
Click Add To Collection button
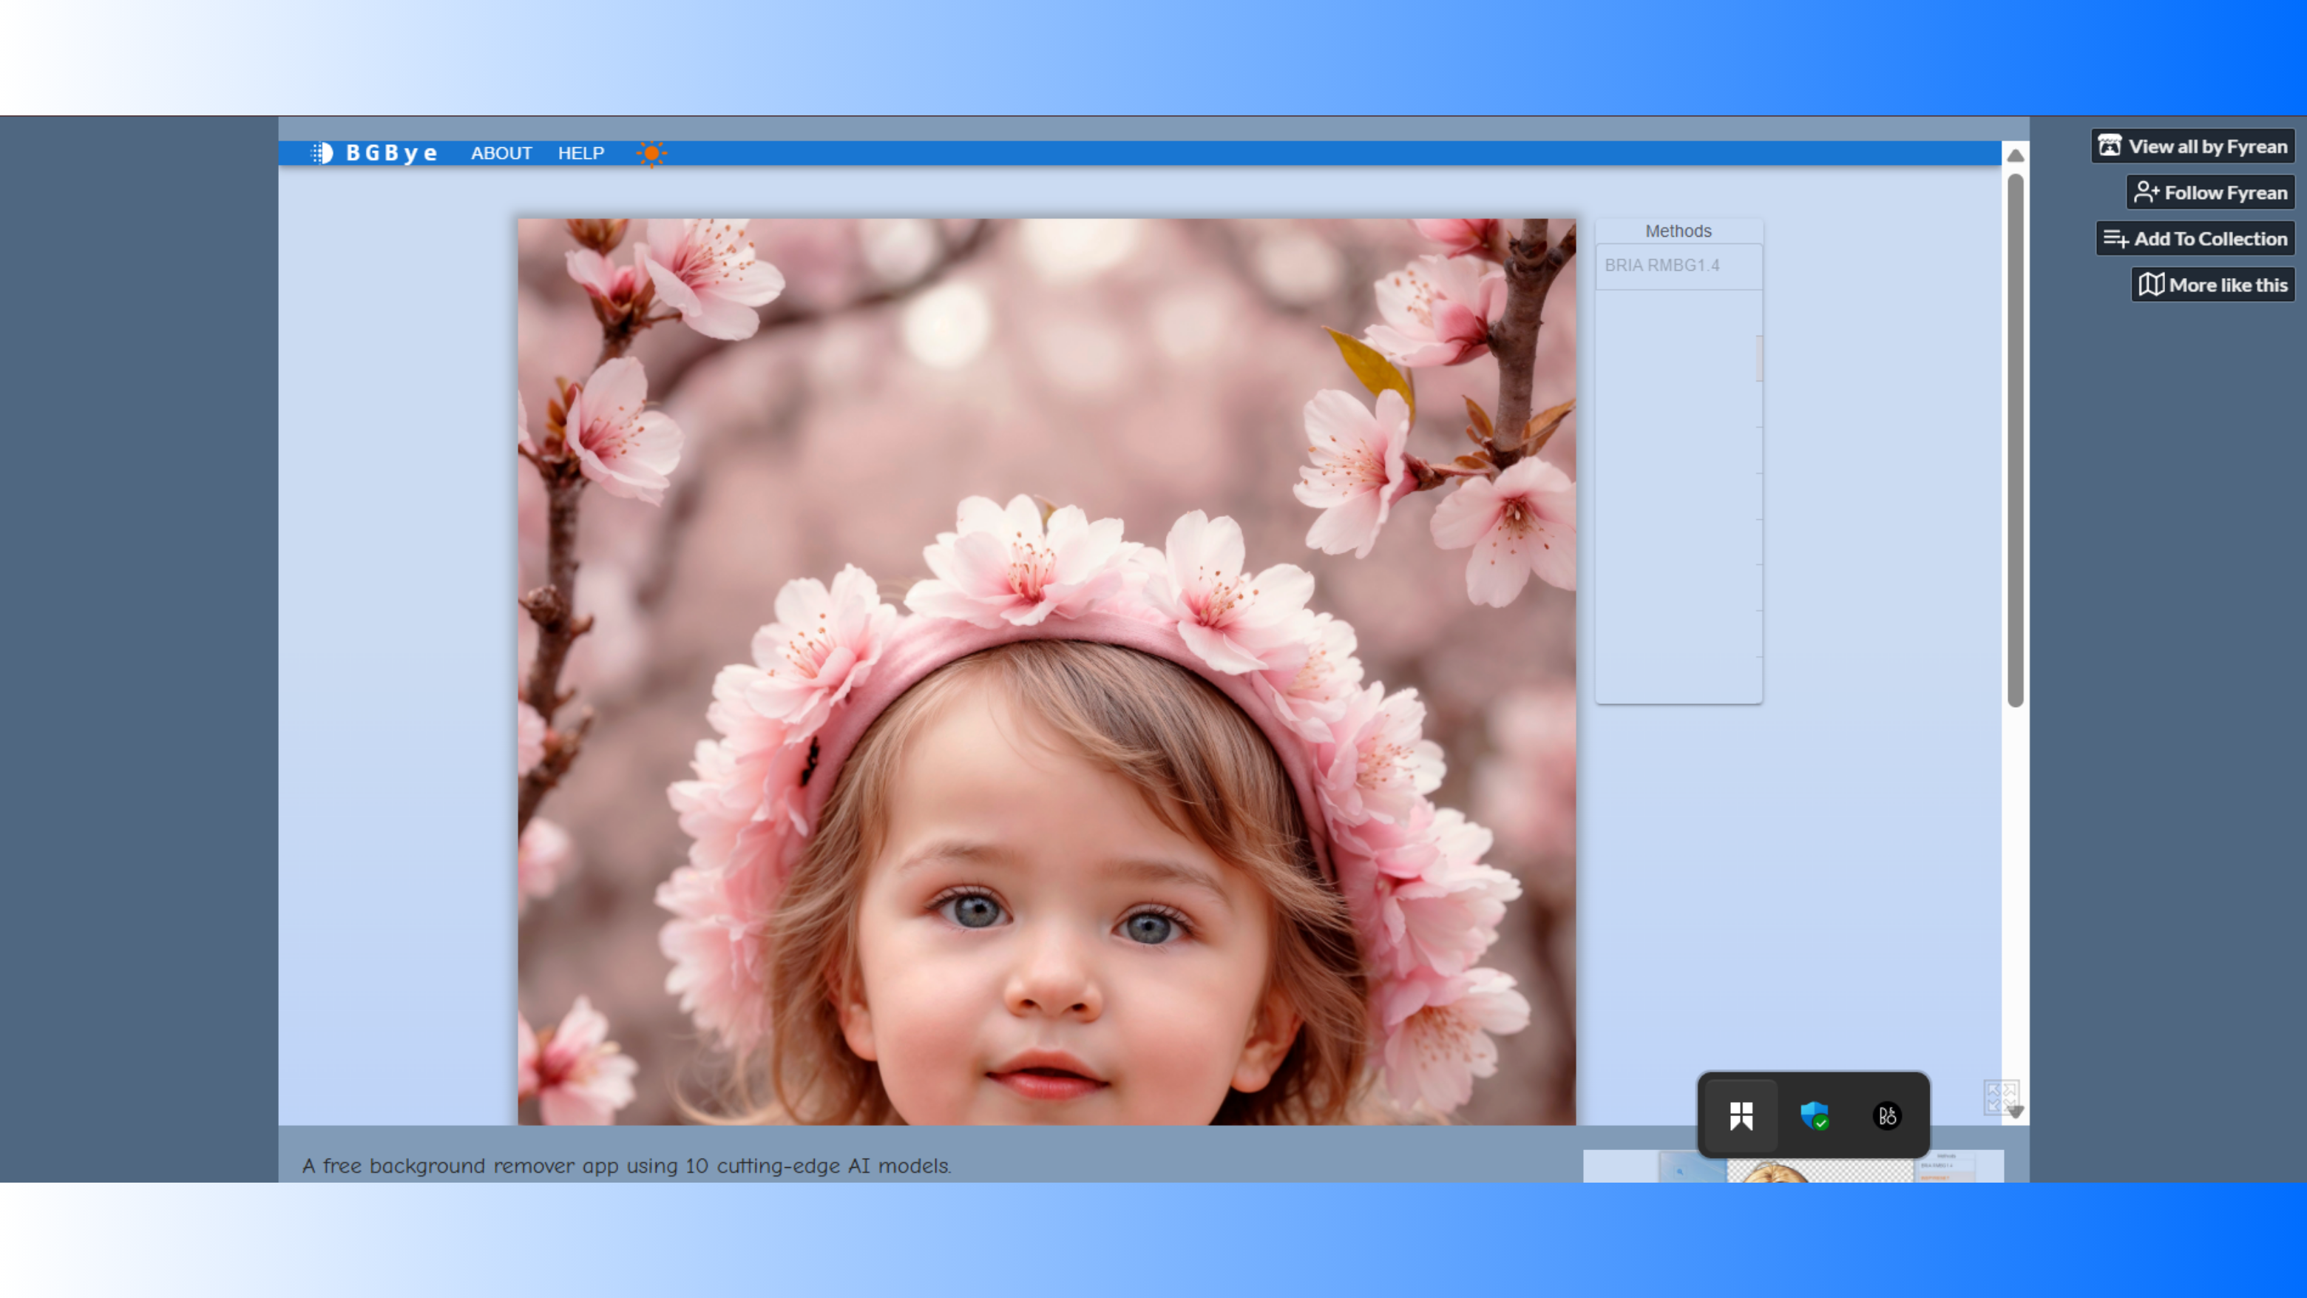pyautogui.click(x=2209, y=239)
